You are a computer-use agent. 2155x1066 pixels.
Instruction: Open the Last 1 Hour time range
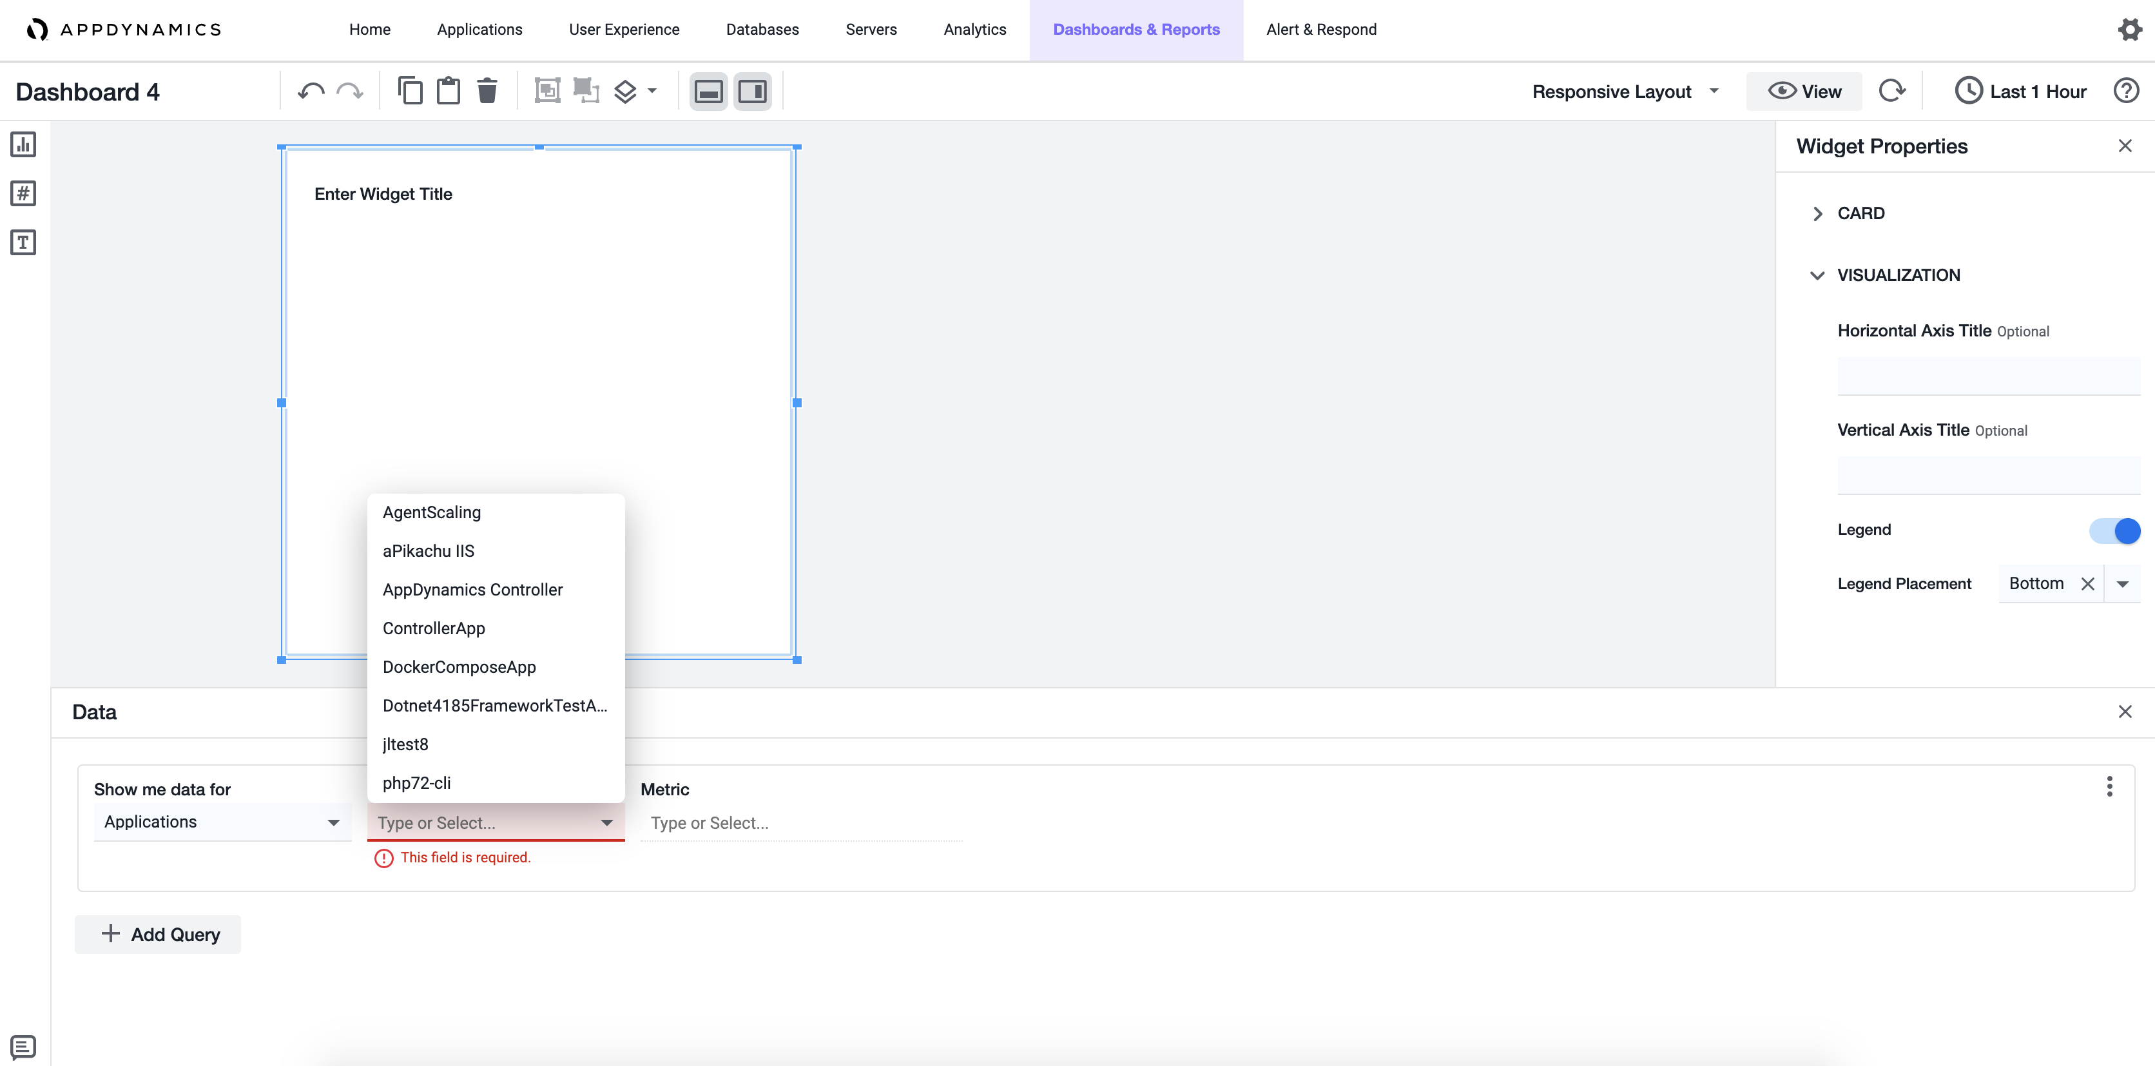(2020, 92)
